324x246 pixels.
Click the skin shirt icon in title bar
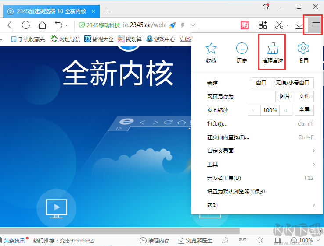(266, 7)
